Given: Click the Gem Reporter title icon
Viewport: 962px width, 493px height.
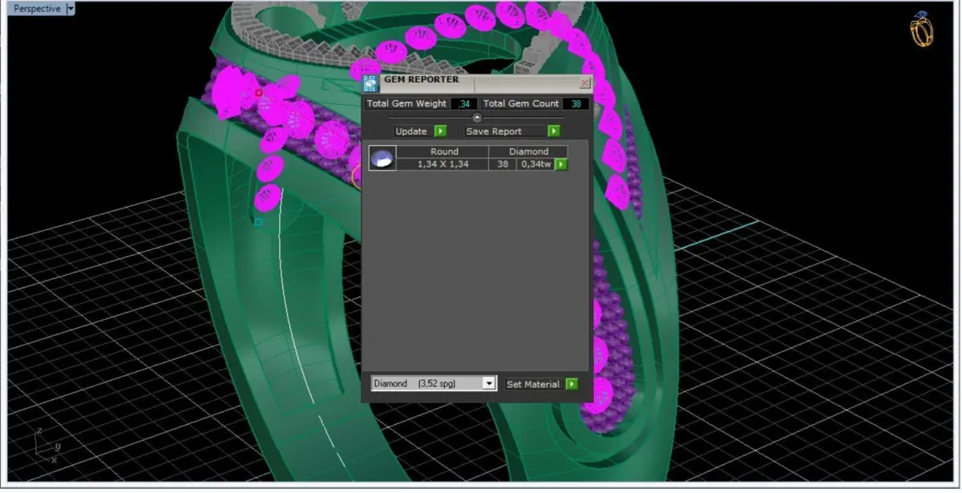Looking at the screenshot, I should pos(371,83).
